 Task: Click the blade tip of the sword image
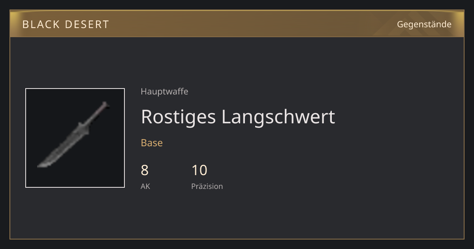[42, 165]
